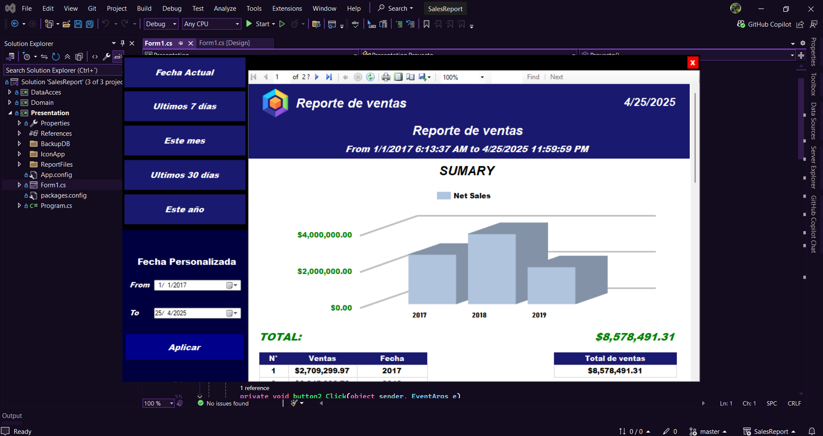823x436 pixels.
Task: Toggle bookmark icon in toolbar
Action: point(427,24)
